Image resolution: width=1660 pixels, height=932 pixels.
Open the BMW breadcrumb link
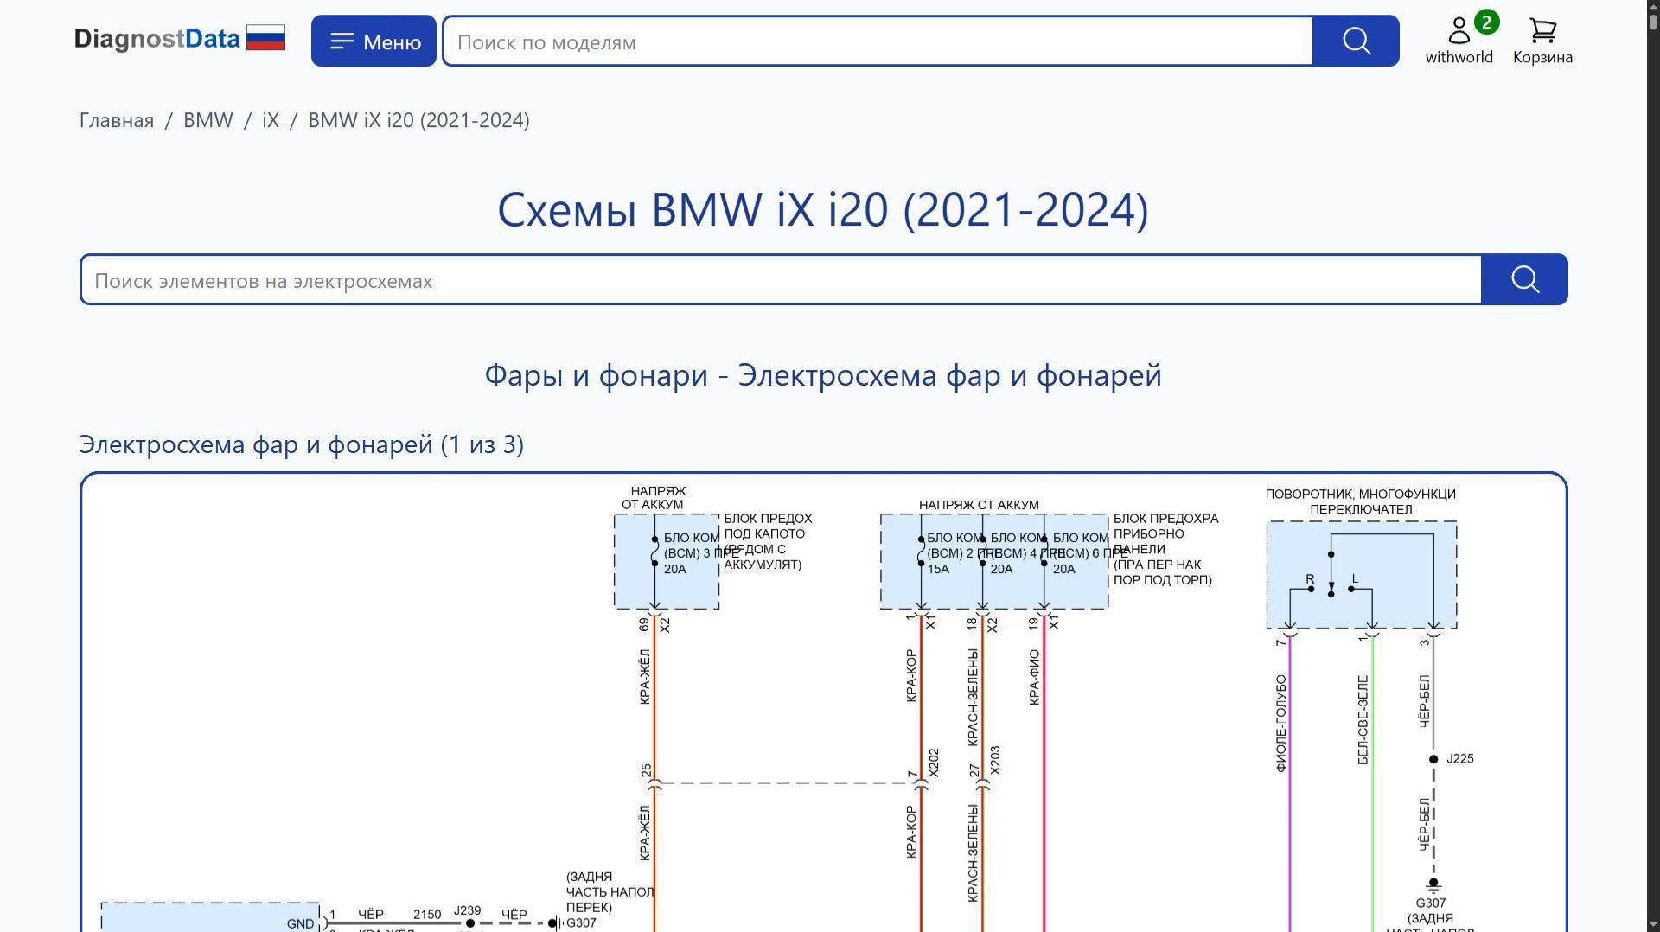208,120
